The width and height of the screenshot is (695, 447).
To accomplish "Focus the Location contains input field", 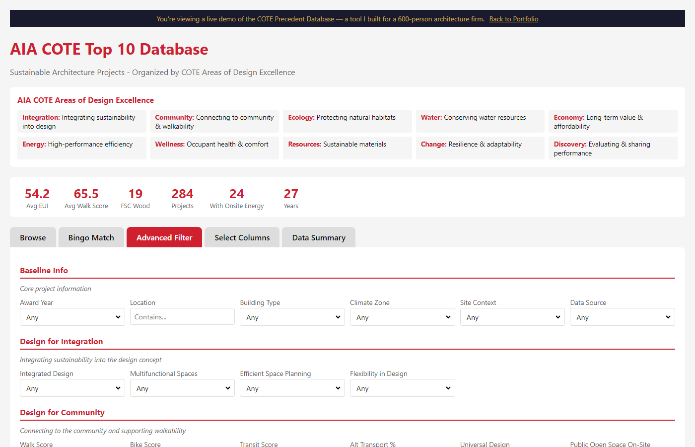I will pos(182,317).
